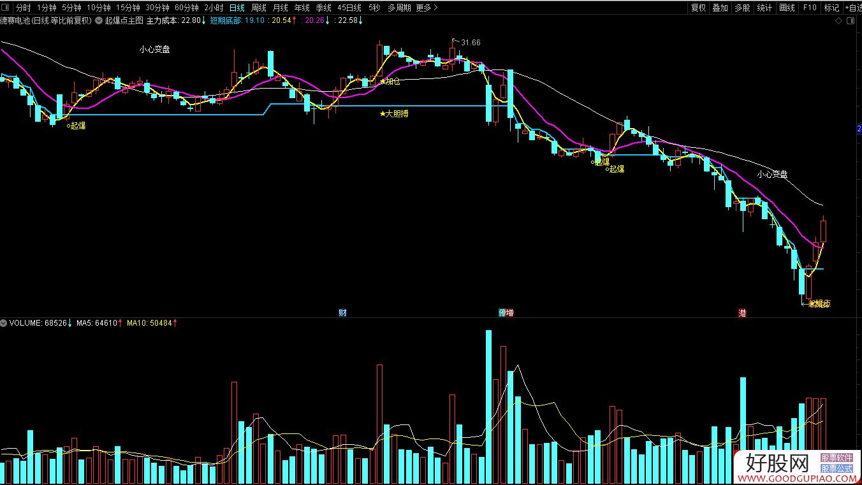862x485 pixels.
Task: Click the 财 event marker
Action: 342,313
